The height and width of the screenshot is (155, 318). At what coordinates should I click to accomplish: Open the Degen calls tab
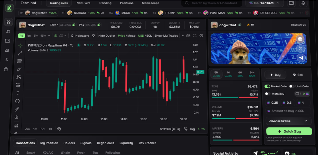pos(105,143)
